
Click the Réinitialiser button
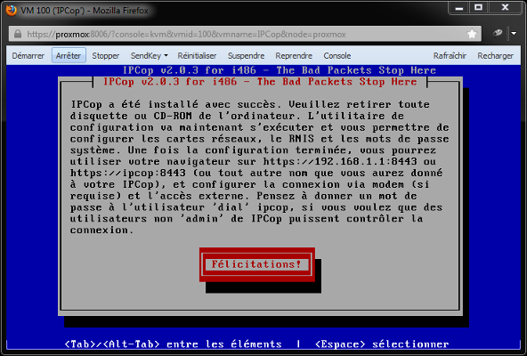pos(197,56)
